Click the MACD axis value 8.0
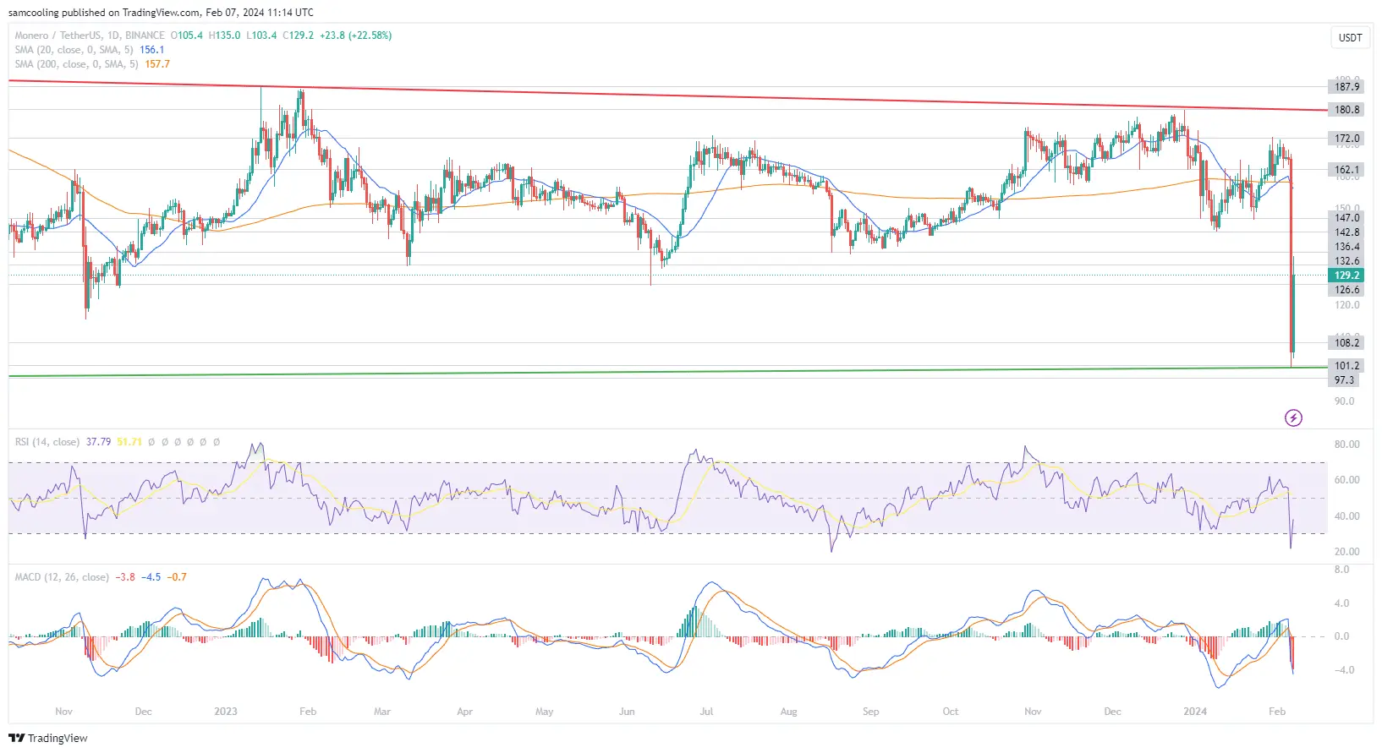The height and width of the screenshot is (753, 1382). click(x=1341, y=570)
